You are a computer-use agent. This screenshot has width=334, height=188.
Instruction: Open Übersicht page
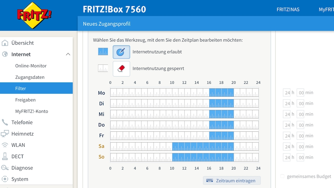click(x=22, y=43)
